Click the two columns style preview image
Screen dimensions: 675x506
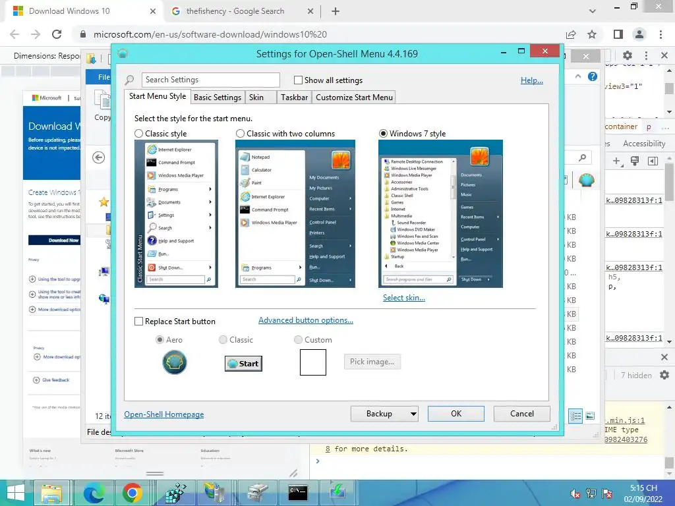(x=295, y=214)
